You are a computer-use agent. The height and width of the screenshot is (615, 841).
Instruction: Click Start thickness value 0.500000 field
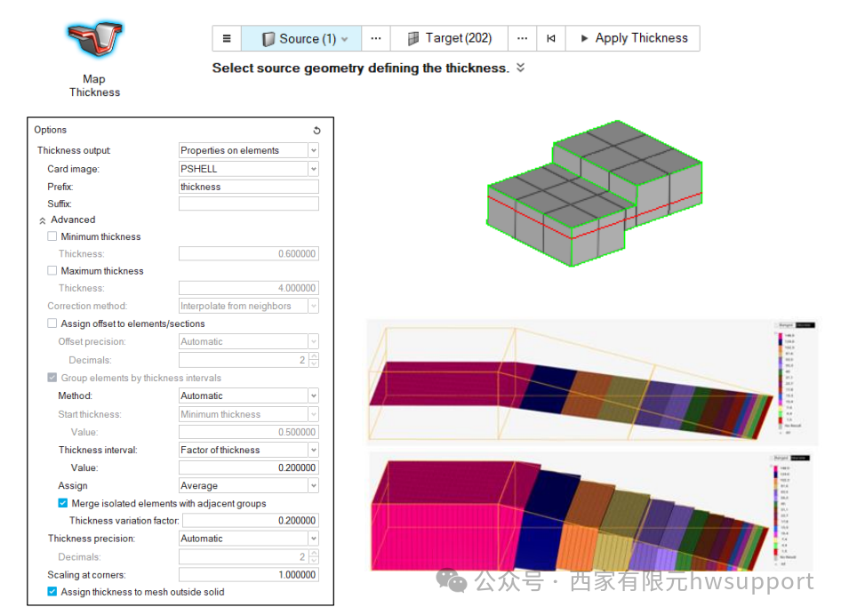[249, 432]
